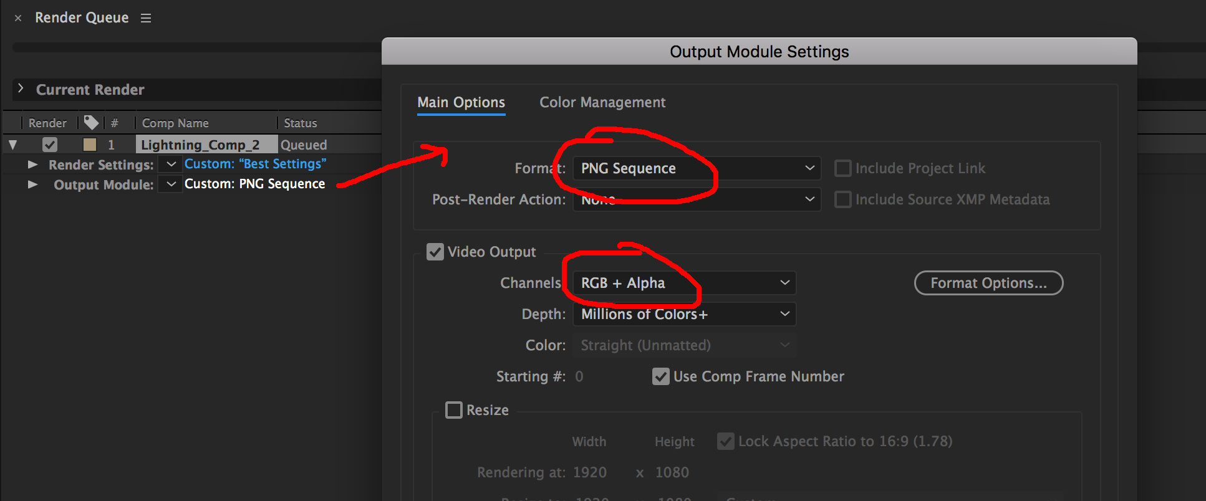1206x501 pixels.
Task: Open the Format dropdown showing PNG Sequence
Action: coord(697,168)
